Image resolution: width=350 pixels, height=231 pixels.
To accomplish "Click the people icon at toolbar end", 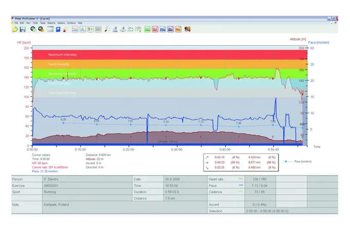I will click(x=188, y=29).
